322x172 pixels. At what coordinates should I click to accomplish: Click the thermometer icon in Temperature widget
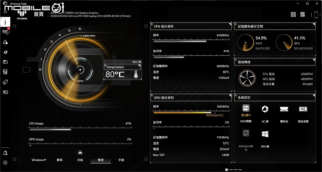pyautogui.click(x=136, y=74)
